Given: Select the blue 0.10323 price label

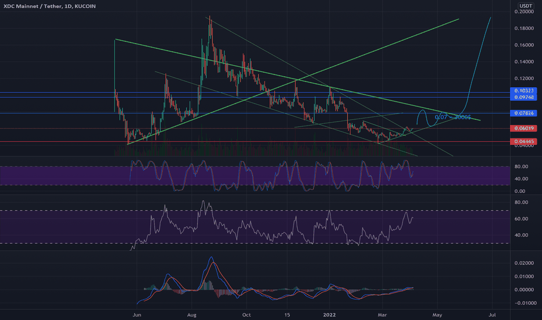Looking at the screenshot, I should click(523, 91).
